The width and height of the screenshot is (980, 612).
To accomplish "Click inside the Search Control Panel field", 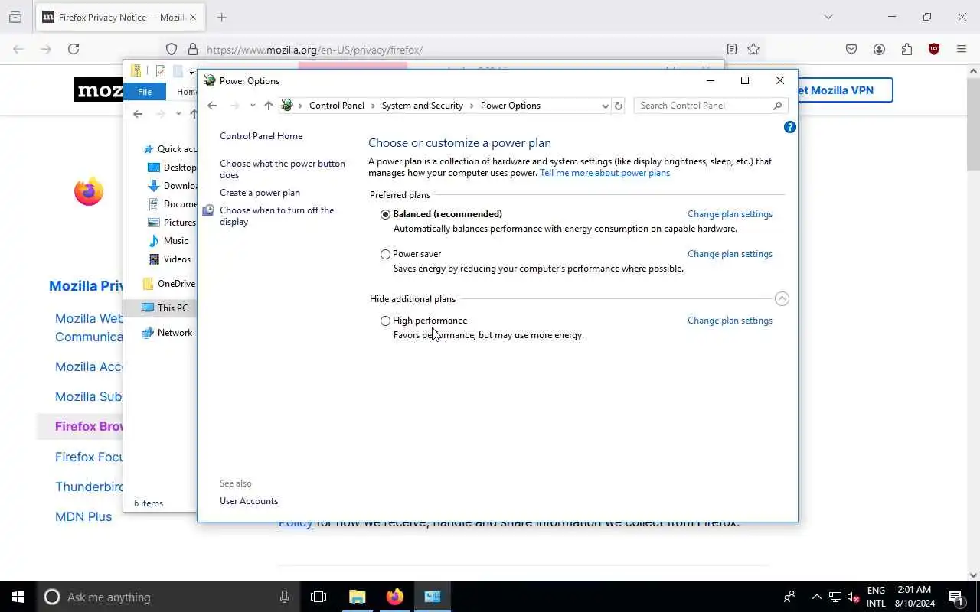I will [703, 106].
